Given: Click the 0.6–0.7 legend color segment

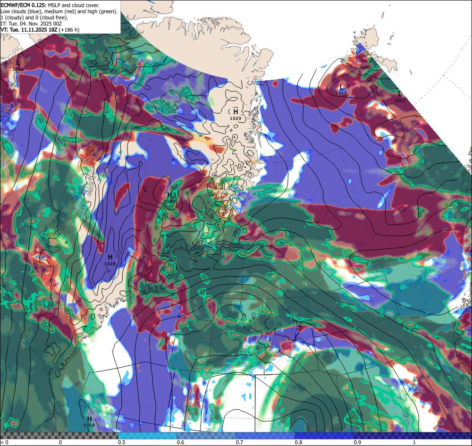Looking at the screenshot, I should (206, 436).
